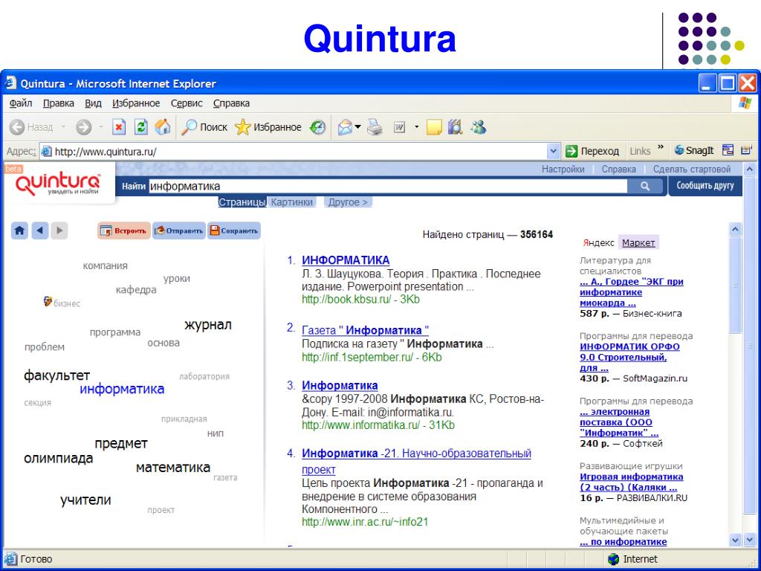Click the Встроить embed button

click(x=124, y=230)
